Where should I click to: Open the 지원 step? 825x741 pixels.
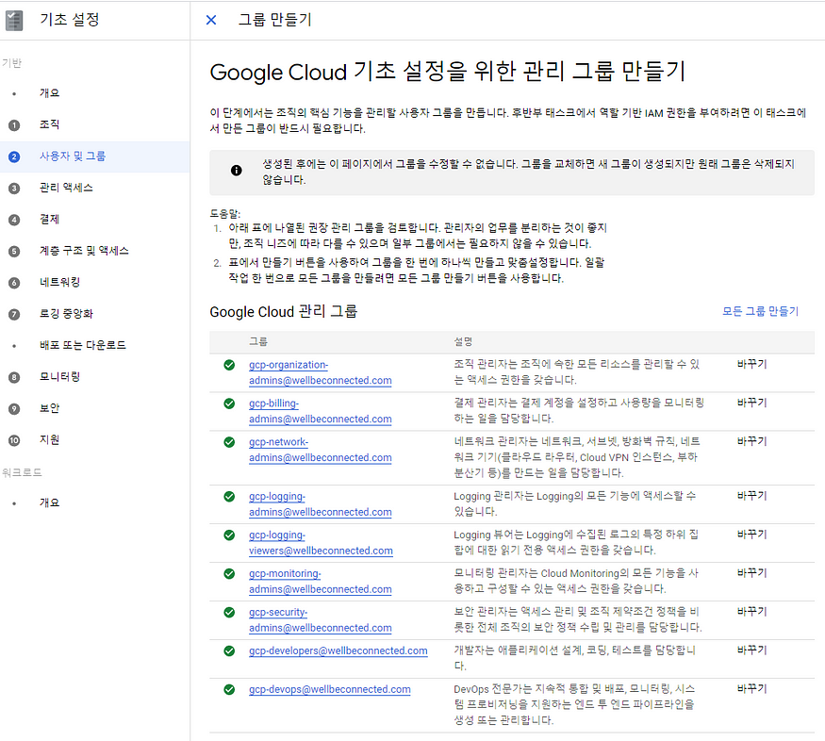49,440
